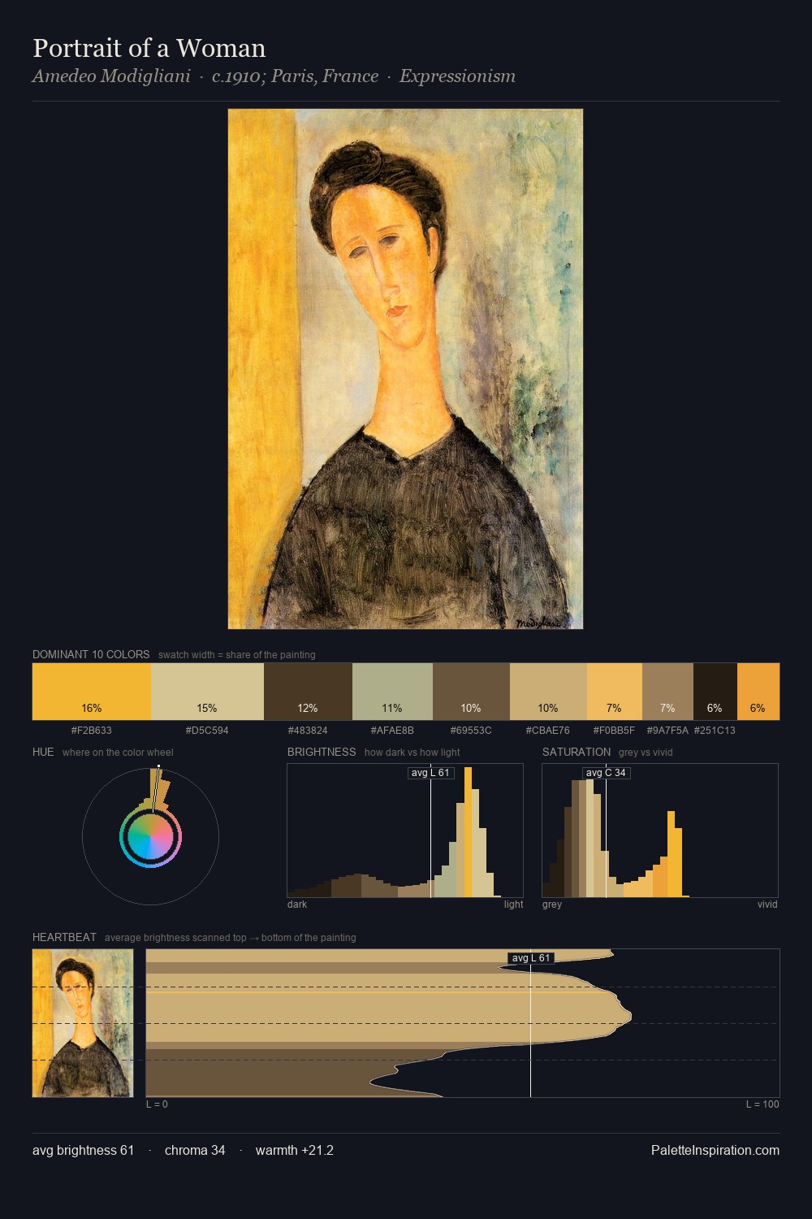
Task: Click the "c.1910; Paris, France" date text
Action: (x=295, y=76)
